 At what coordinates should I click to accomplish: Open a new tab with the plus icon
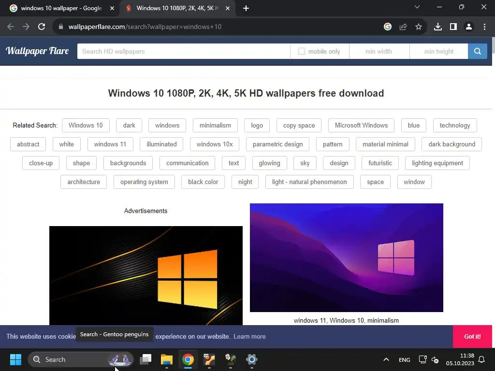246,8
